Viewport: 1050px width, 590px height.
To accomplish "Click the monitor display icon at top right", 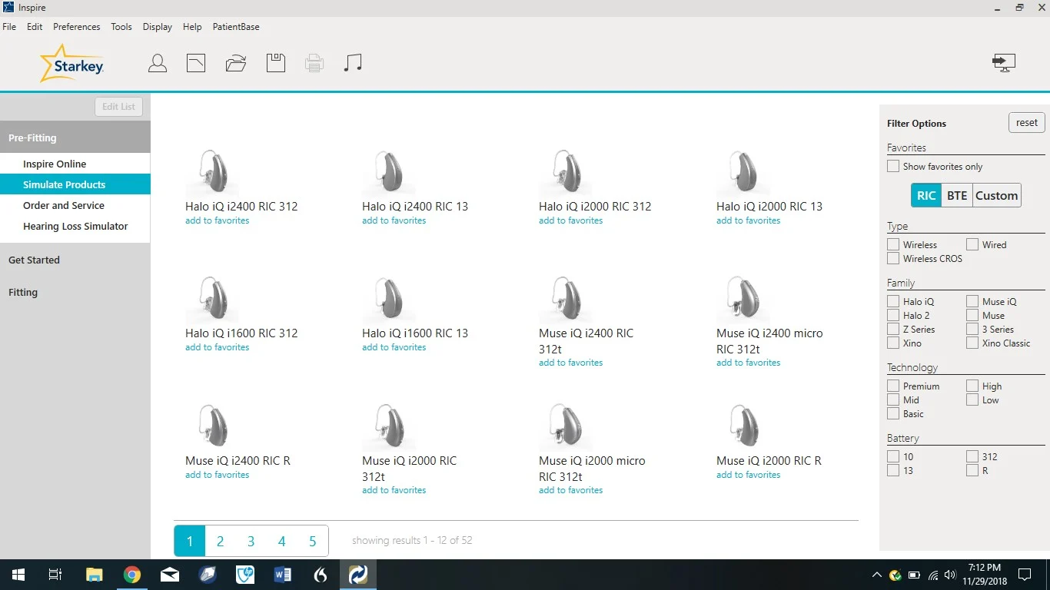I will 1004,63.
